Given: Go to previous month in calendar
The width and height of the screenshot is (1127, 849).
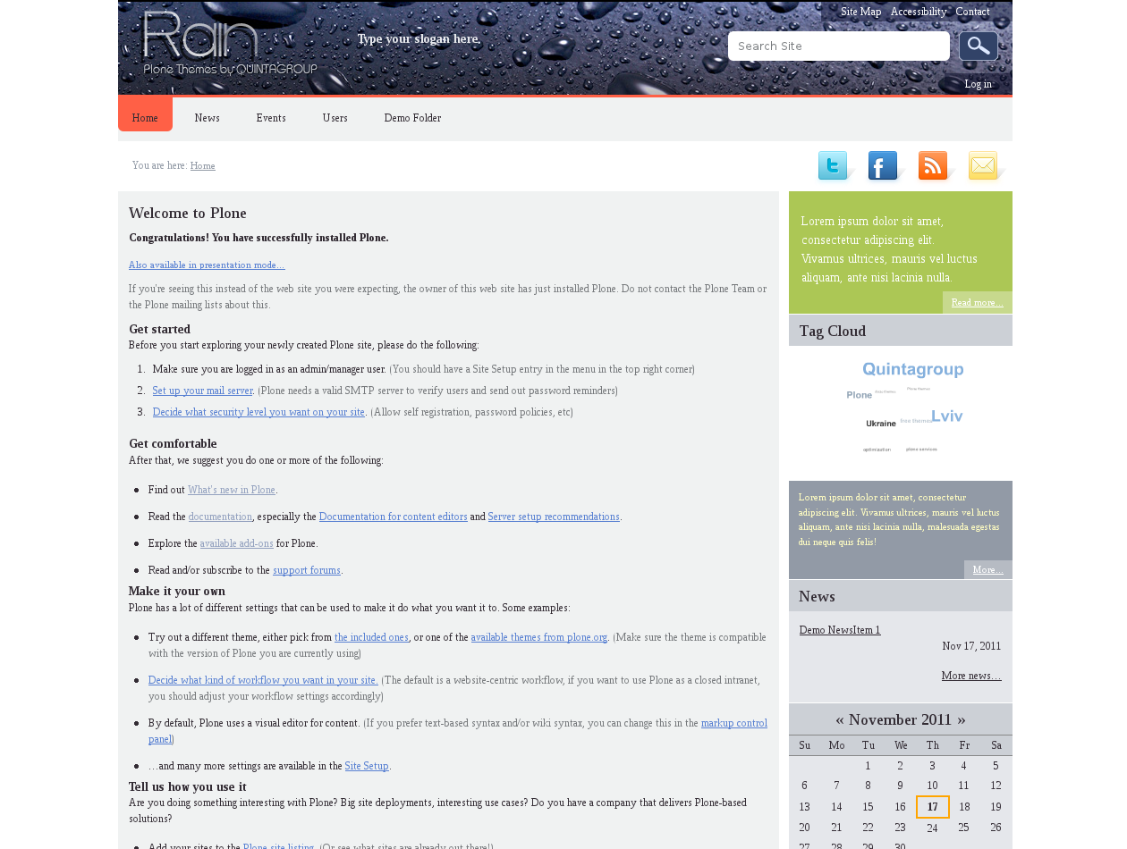Looking at the screenshot, I should [840, 720].
